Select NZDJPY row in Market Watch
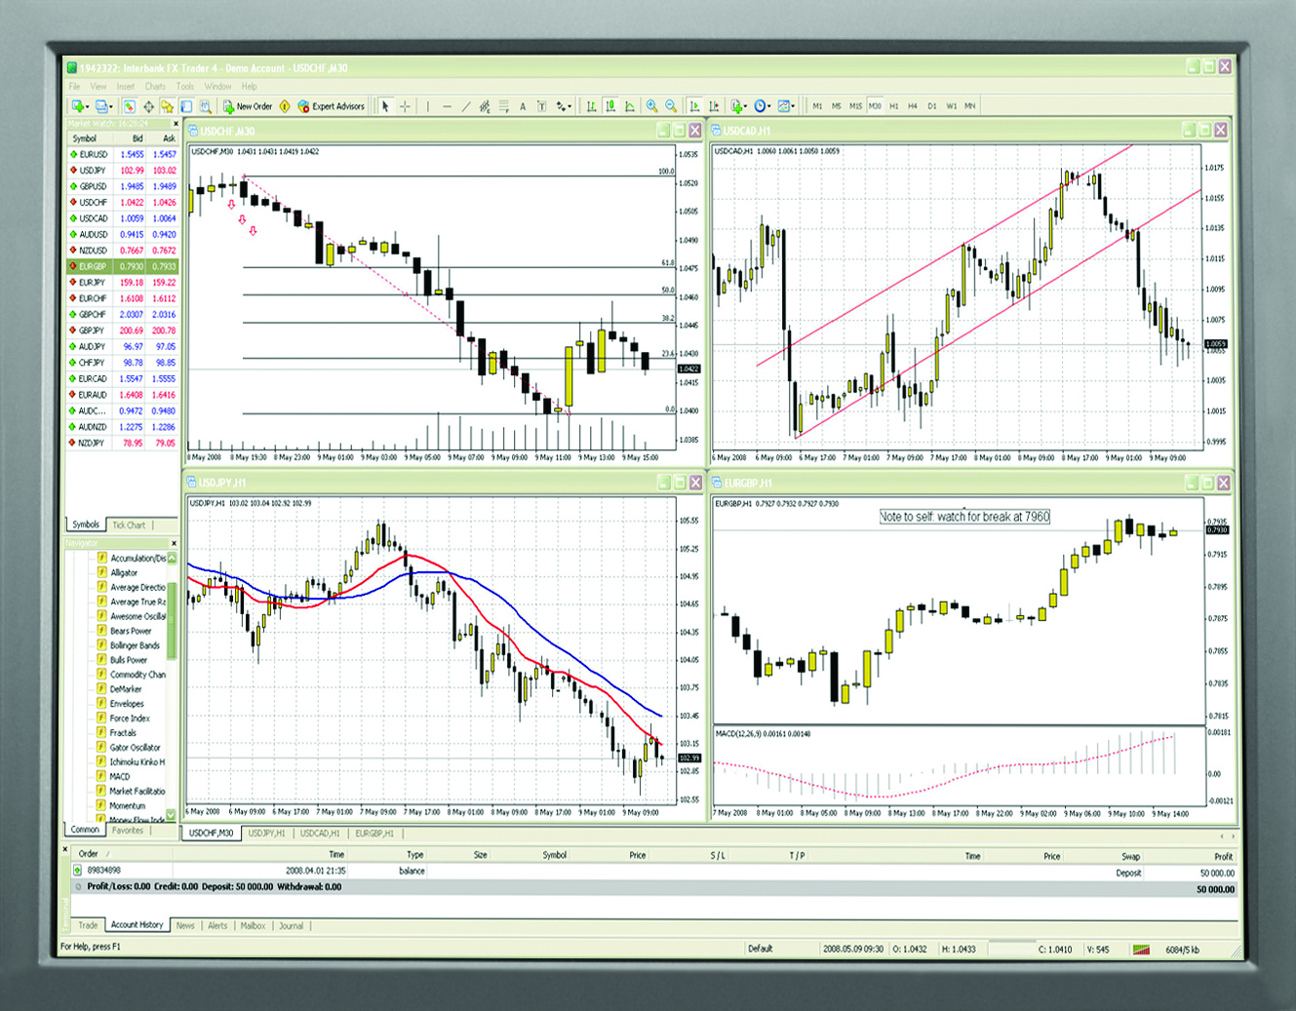This screenshot has height=1011, width=1296. pos(122,443)
